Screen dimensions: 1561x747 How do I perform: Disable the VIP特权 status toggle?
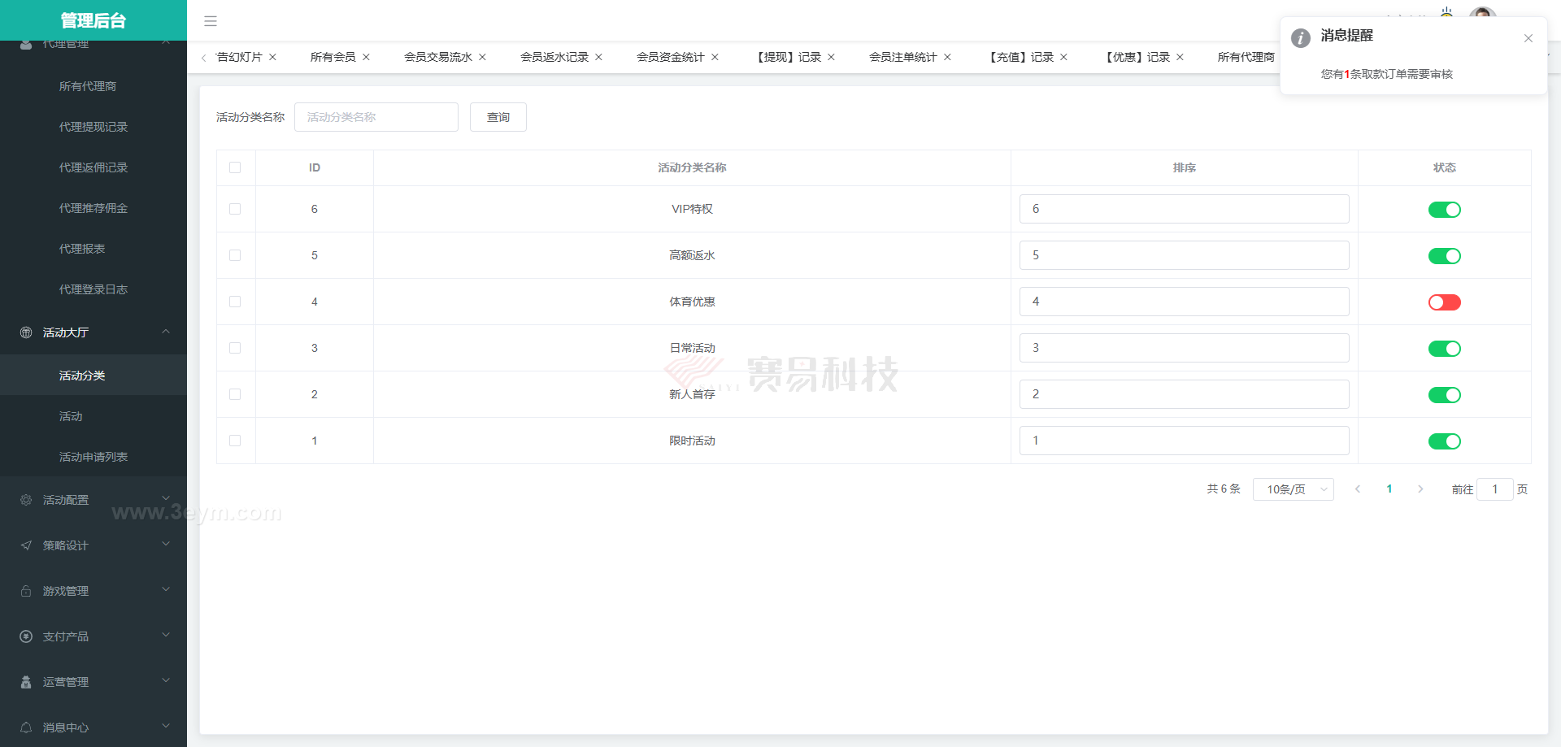click(x=1444, y=210)
